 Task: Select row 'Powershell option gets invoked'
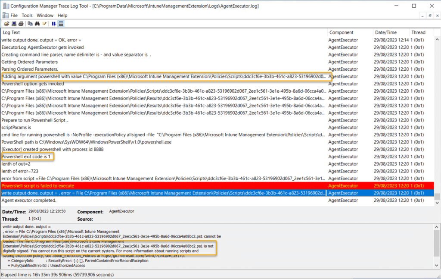pyautogui.click(x=217, y=84)
